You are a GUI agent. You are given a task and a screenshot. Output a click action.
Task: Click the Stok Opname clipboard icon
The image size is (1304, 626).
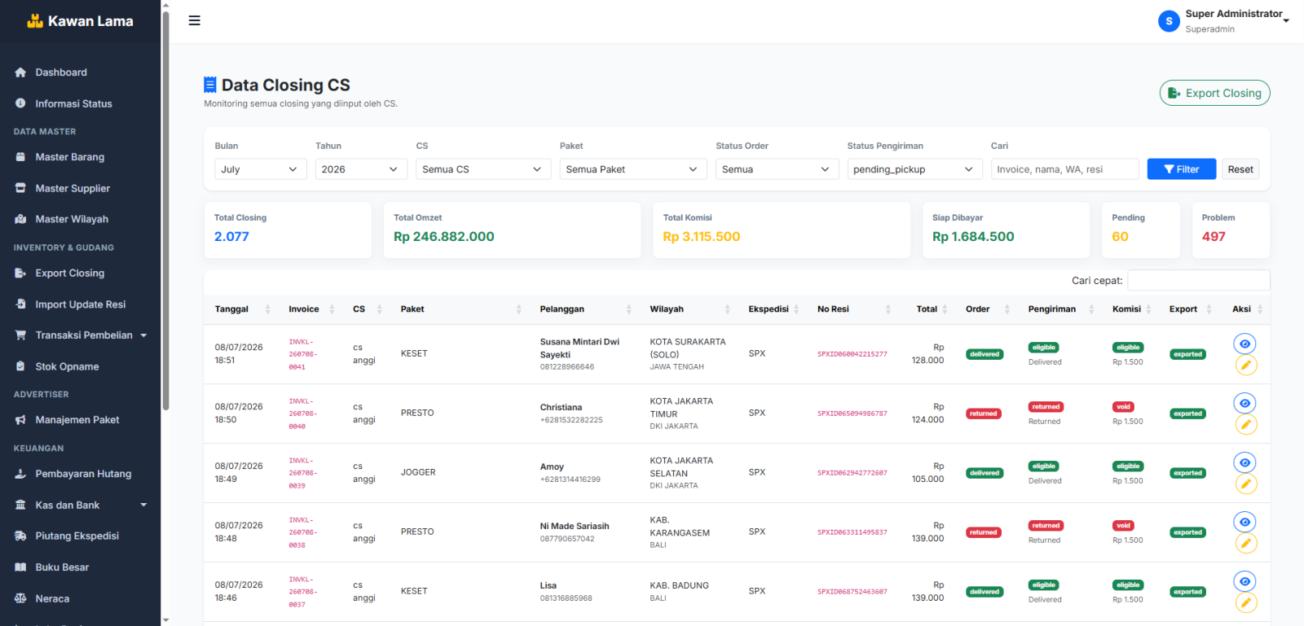[x=20, y=366]
